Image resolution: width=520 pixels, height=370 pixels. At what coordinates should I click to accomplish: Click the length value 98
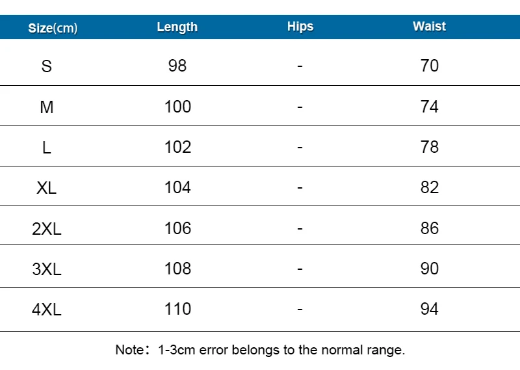click(177, 66)
